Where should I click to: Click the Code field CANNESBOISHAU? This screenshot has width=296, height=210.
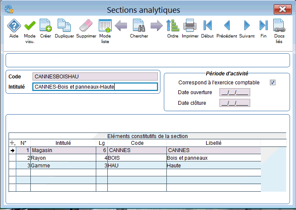point(95,77)
